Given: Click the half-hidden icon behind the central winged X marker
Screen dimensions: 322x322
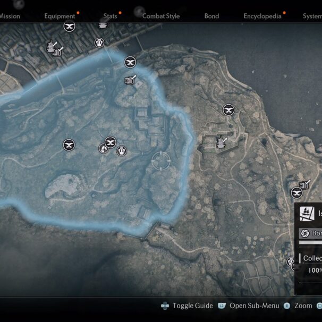Looking at the screenshot, I should [x=103, y=149].
